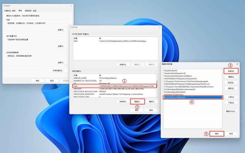Viewport: 245px width, 153px height.
Task: Select the %SystemRoot%\System32\Wbem entry
Action: [x=193, y=76]
